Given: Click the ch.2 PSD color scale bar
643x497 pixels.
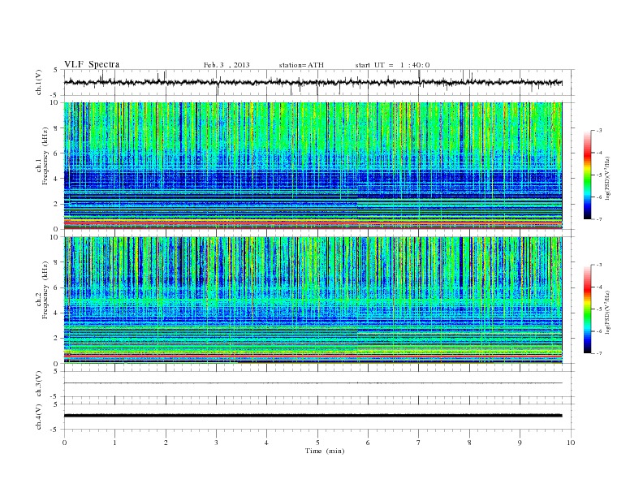Looking at the screenshot, I should (x=588, y=309).
